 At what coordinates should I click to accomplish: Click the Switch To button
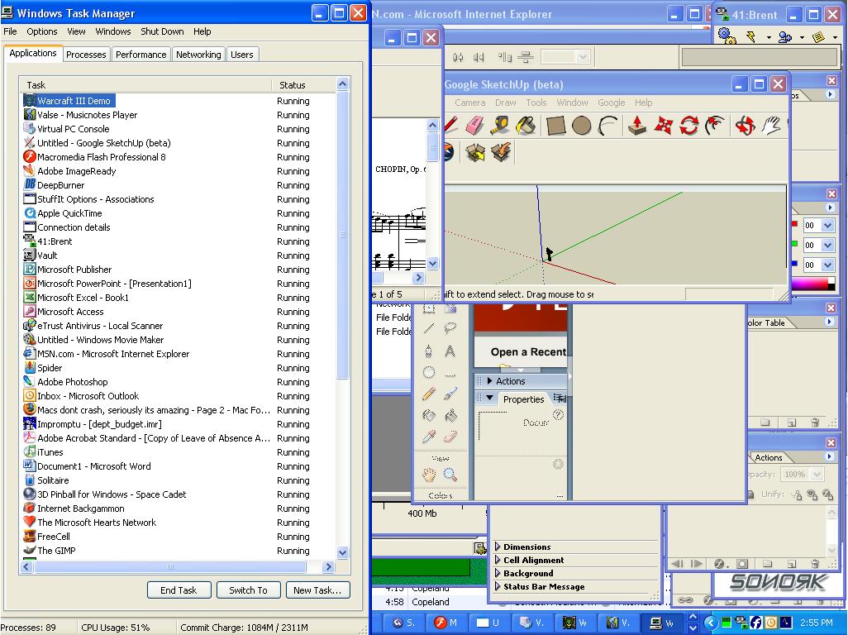[248, 590]
